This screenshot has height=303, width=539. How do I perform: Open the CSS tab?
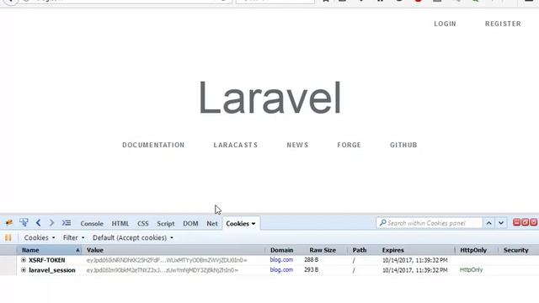[x=143, y=224]
